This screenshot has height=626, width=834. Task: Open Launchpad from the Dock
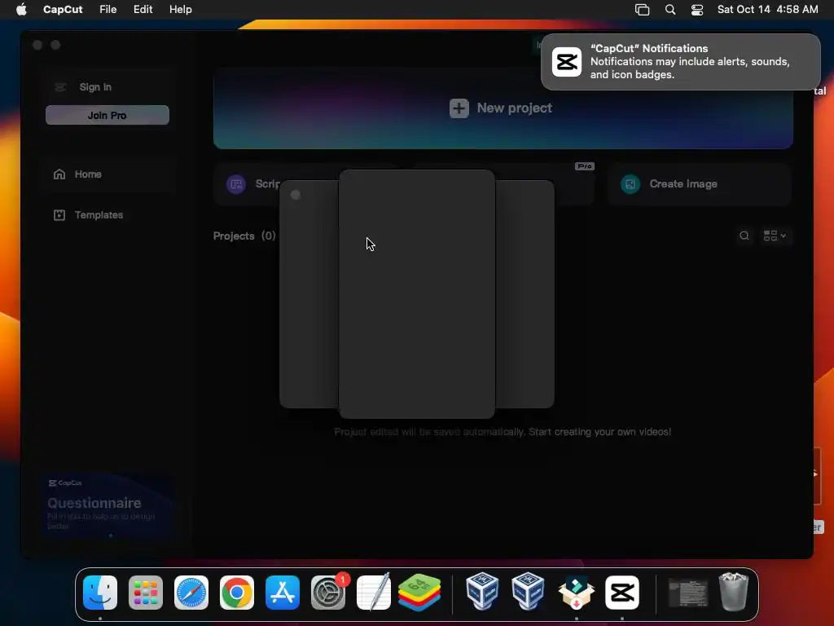(146, 593)
